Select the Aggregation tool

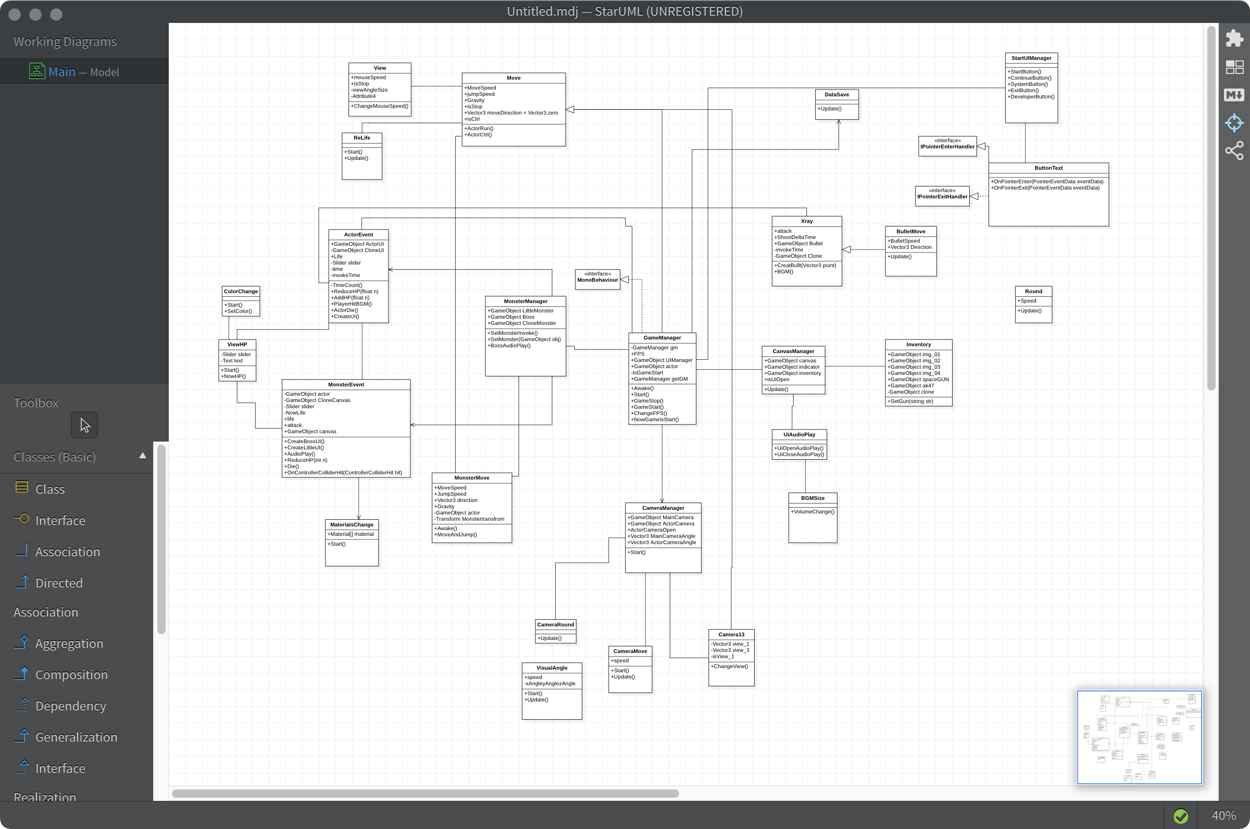69,644
